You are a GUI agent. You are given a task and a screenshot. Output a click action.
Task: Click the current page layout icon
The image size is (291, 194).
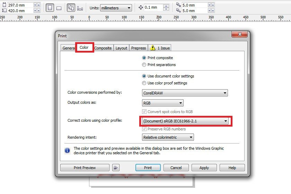coord(80,8)
